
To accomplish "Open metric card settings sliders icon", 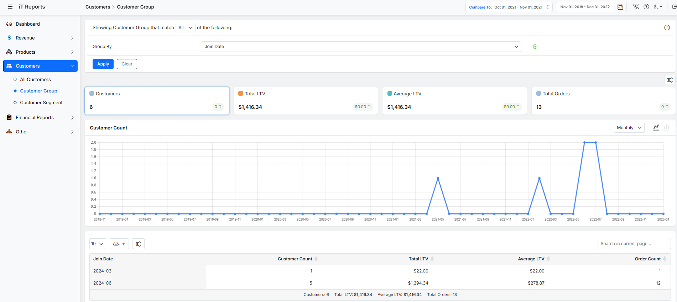I will click(x=670, y=80).
